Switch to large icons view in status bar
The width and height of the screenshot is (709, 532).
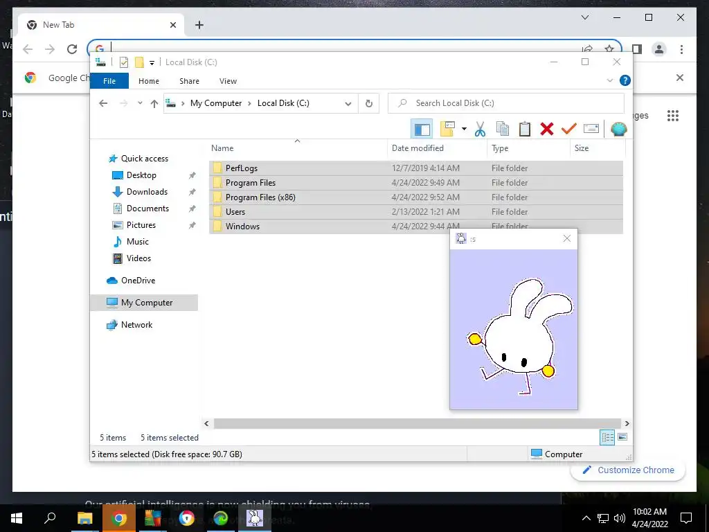click(x=622, y=437)
